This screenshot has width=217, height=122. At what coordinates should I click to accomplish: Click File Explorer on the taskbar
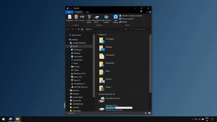[18, 119]
